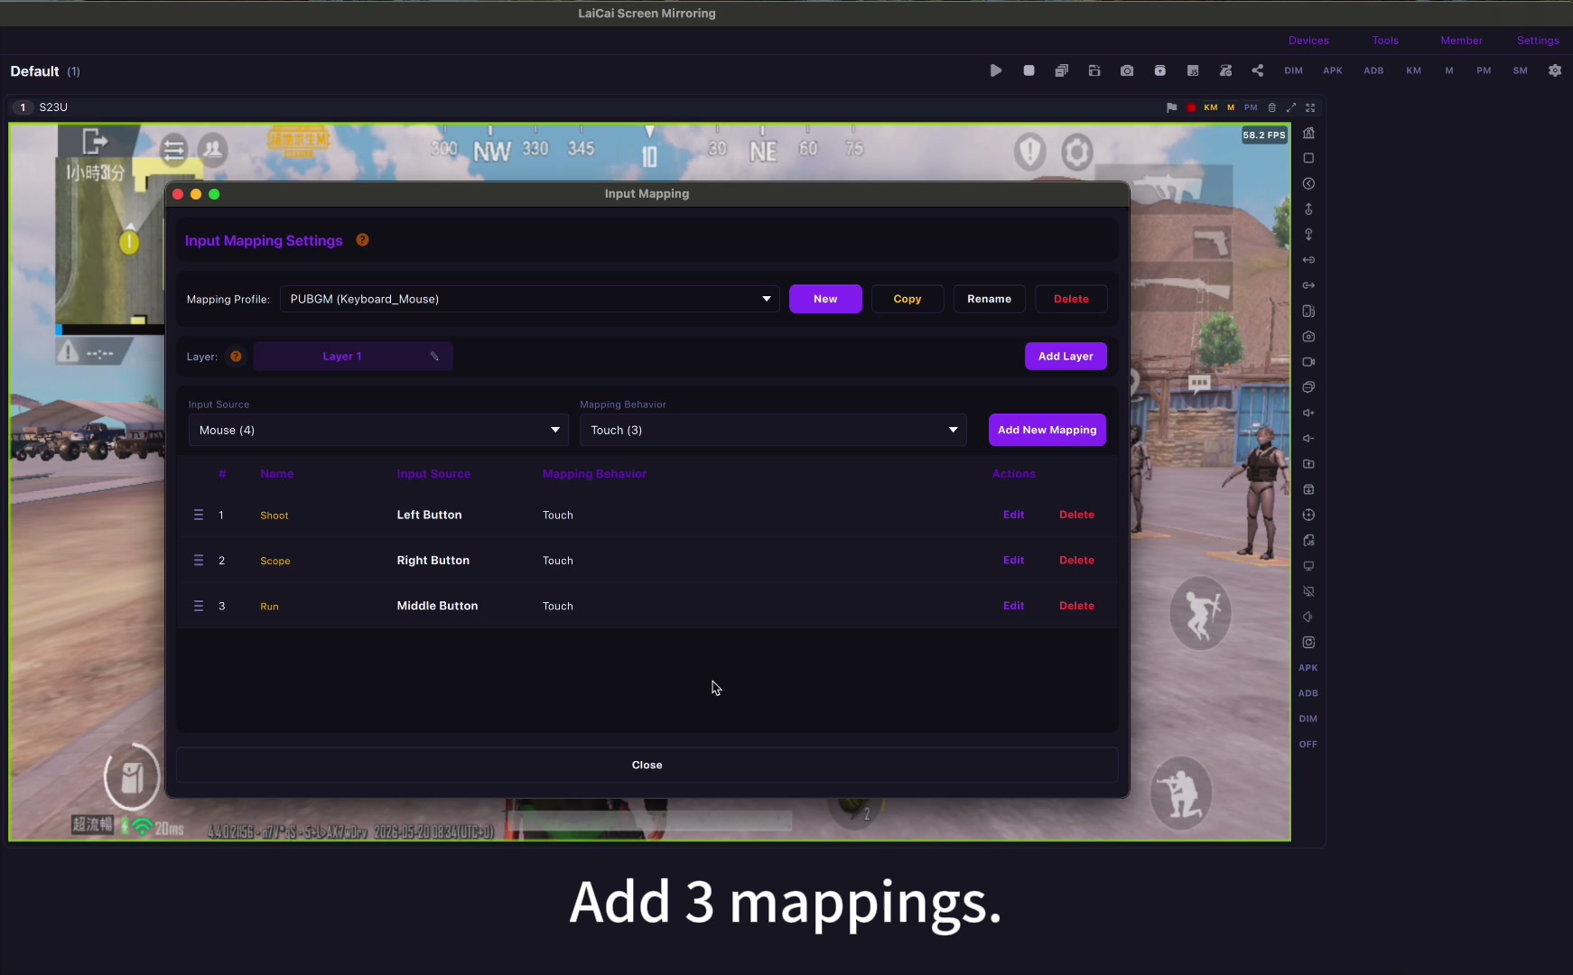
Task: Toggle DIM in the right sidebar
Action: pyautogui.click(x=1308, y=720)
